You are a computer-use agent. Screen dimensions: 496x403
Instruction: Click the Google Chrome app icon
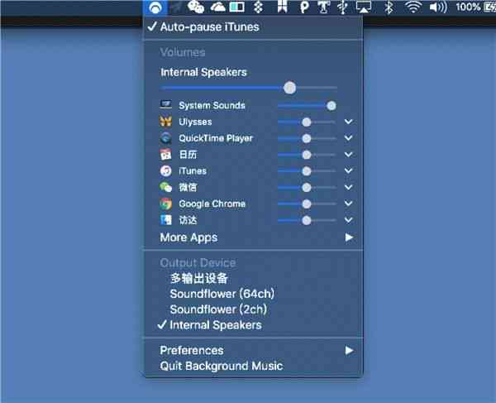pos(166,204)
